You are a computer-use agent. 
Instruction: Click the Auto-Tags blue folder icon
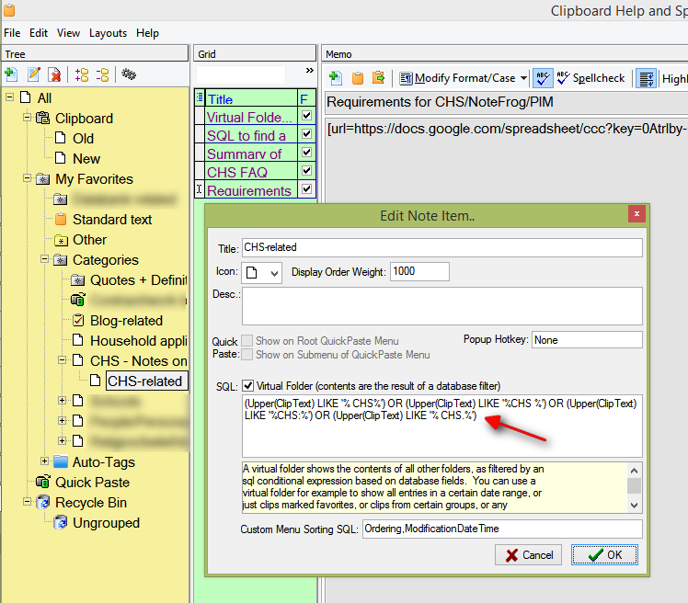61,461
